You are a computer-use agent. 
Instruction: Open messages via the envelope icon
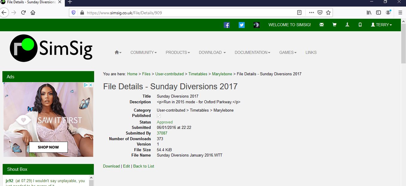[x=321, y=25]
